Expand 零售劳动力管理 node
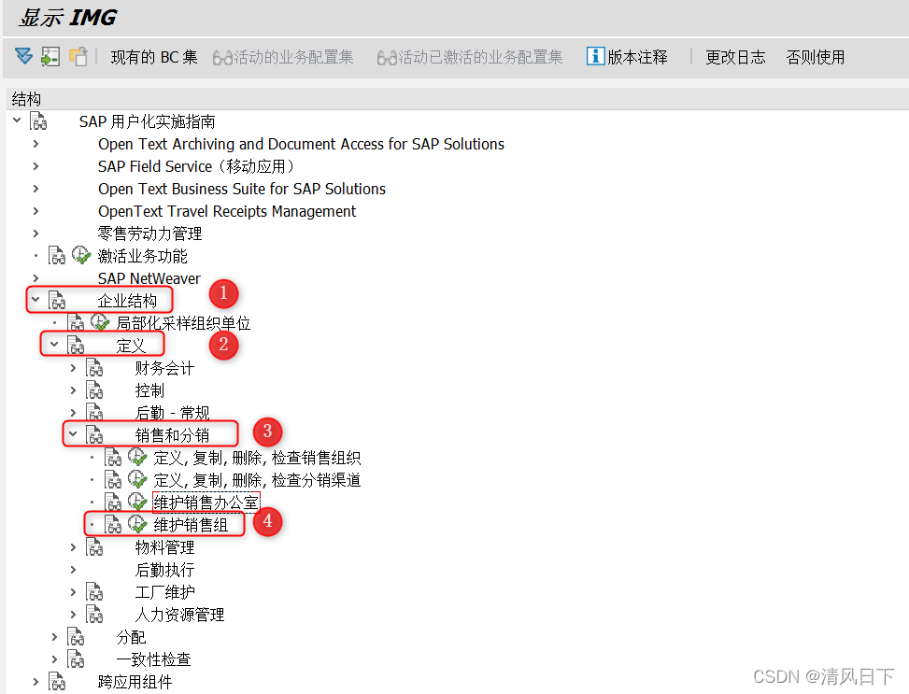 [x=36, y=234]
